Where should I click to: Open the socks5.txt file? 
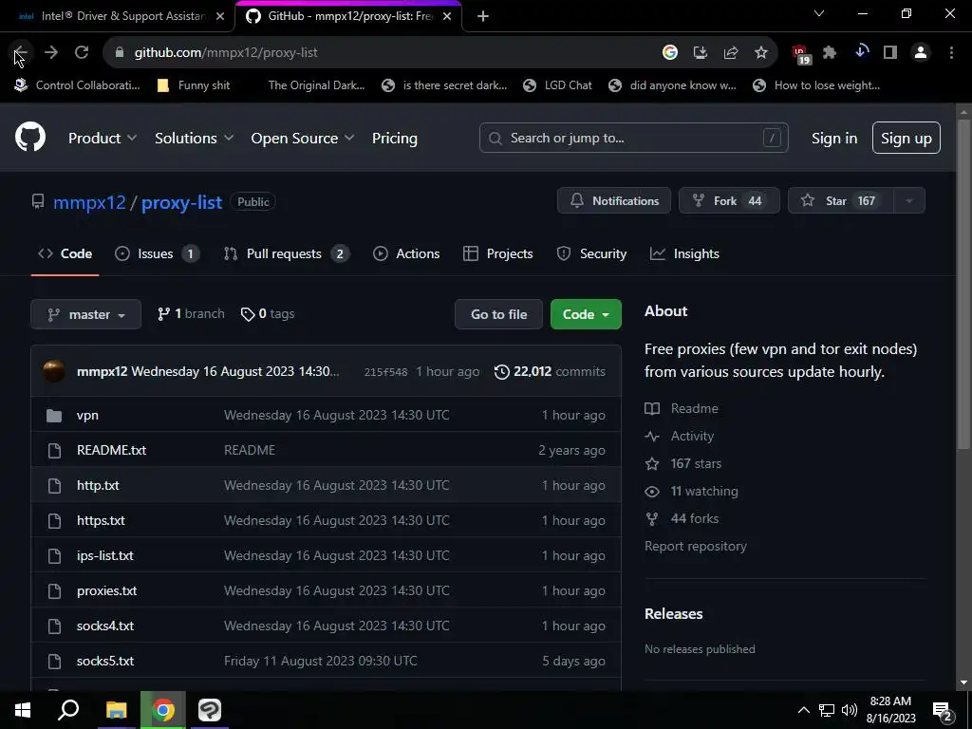105,661
